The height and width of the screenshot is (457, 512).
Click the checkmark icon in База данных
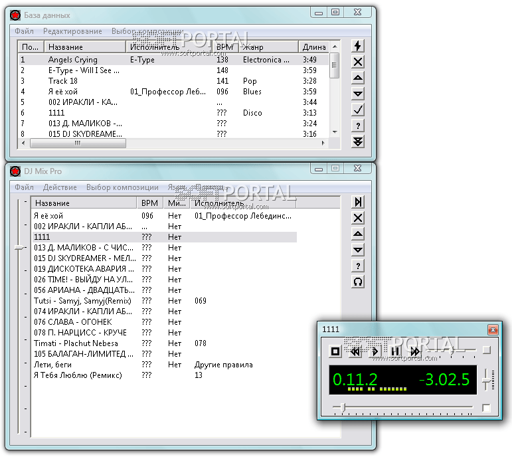(358, 110)
